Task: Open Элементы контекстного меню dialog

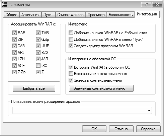Action: 101,88
